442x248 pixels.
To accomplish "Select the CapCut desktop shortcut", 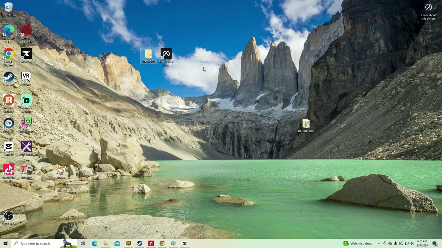I will point(9,148).
